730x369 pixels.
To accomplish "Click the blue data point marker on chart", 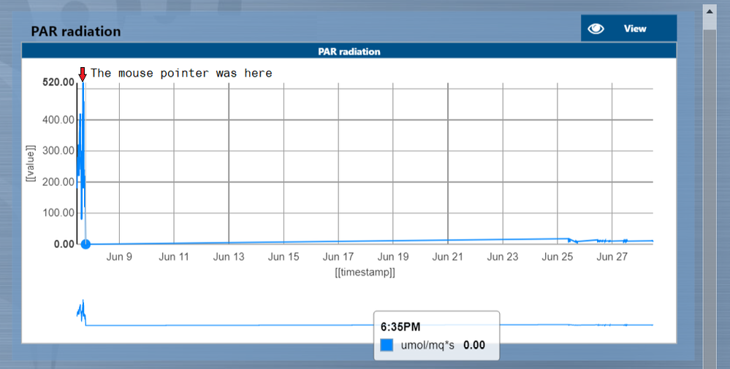I will coord(85,244).
